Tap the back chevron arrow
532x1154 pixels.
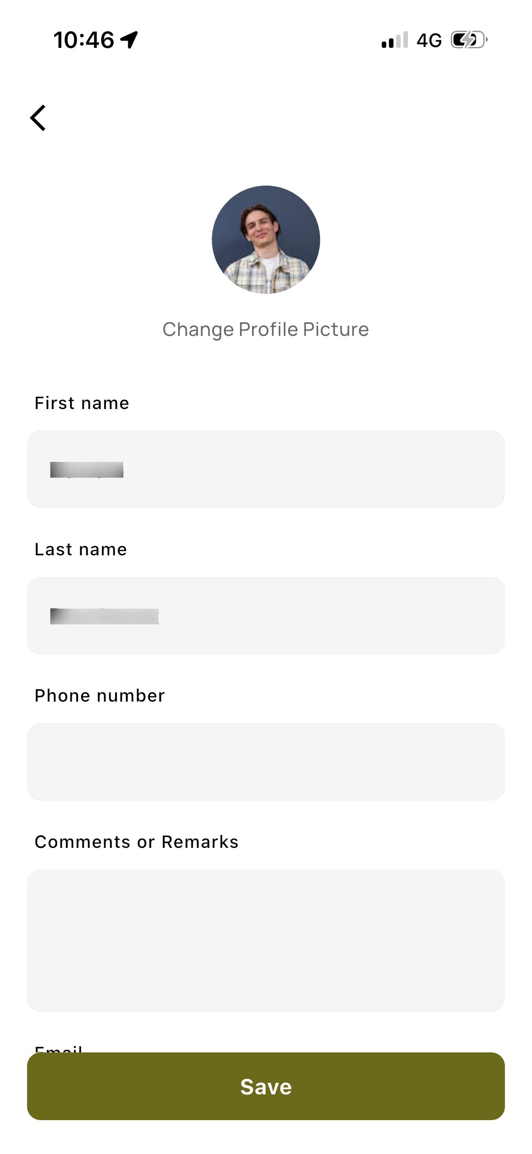(38, 117)
